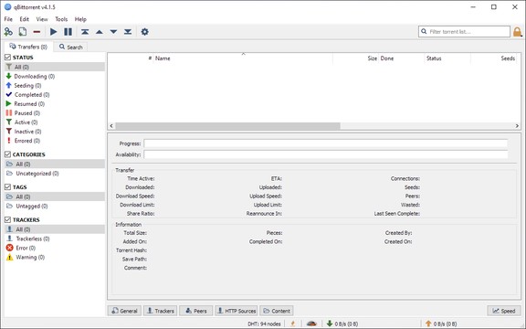The width and height of the screenshot is (526, 329).
Task: Show the Speed graph button
Action: (x=504, y=311)
